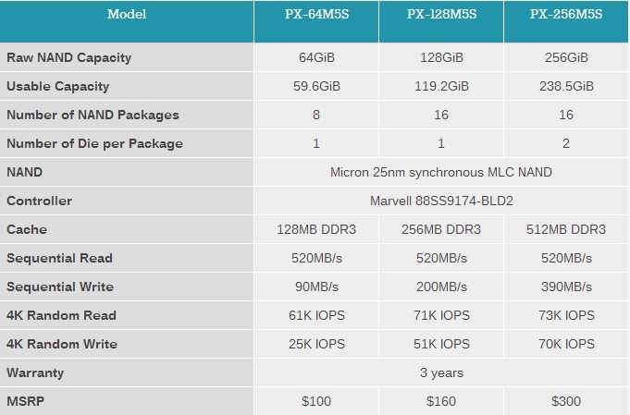Click the 512MB DDR3 cache value

[x=566, y=229]
